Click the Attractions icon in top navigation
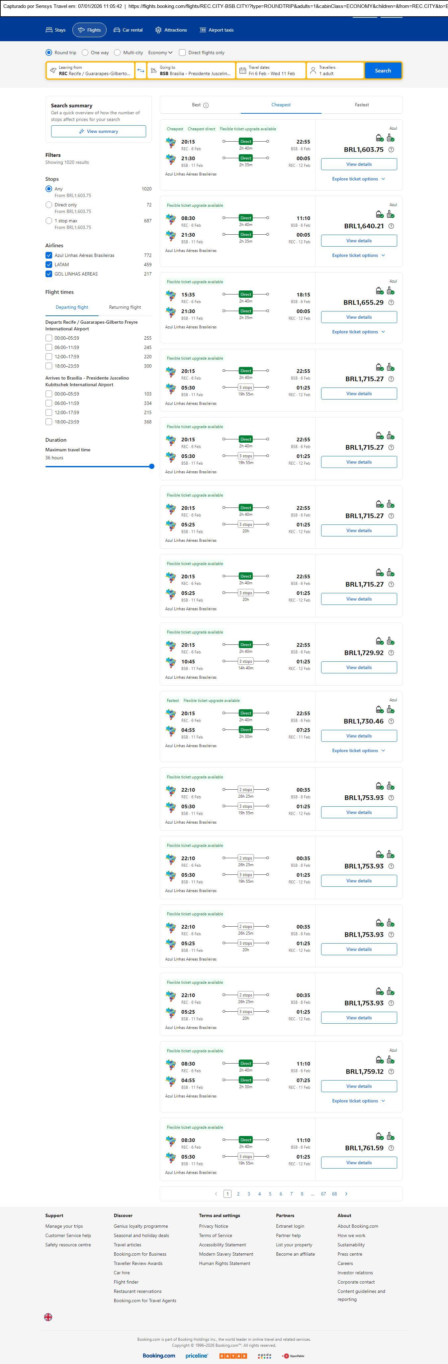 [x=158, y=30]
